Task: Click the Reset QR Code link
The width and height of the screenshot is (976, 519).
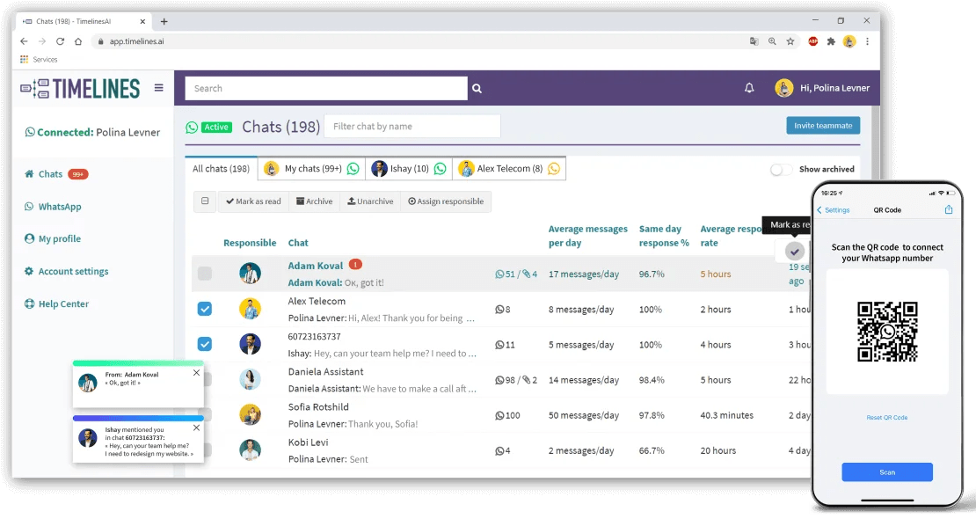Action: pos(887,417)
